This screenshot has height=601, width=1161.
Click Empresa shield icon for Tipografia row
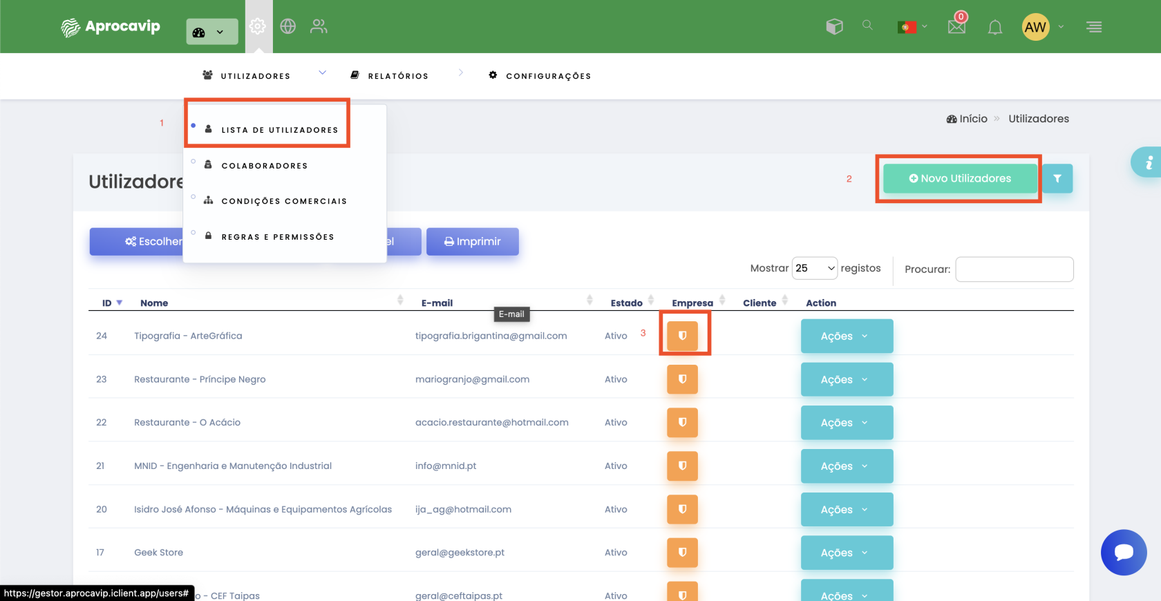tap(682, 336)
